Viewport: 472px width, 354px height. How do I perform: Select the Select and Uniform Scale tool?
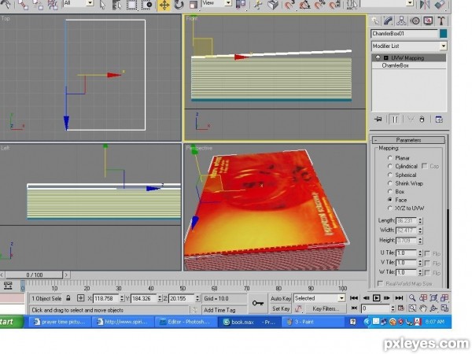pyautogui.click(x=194, y=6)
